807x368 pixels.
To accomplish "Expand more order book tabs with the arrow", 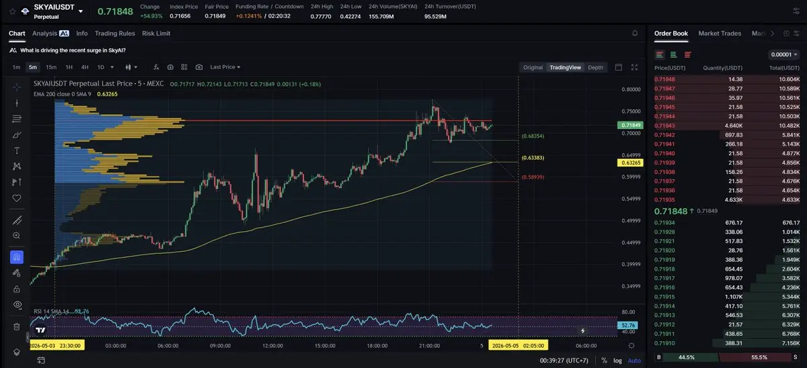I will 772,33.
